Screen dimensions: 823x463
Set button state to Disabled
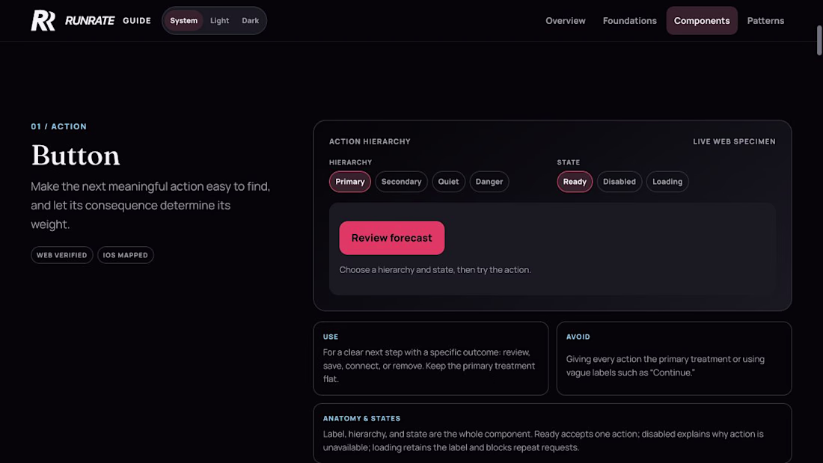(x=619, y=182)
